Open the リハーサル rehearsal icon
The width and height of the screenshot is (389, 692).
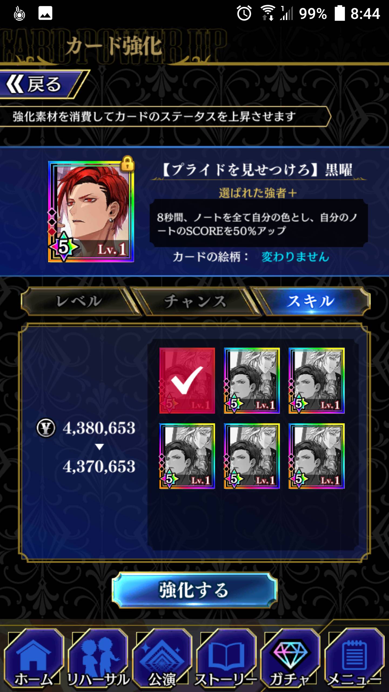pos(98,660)
